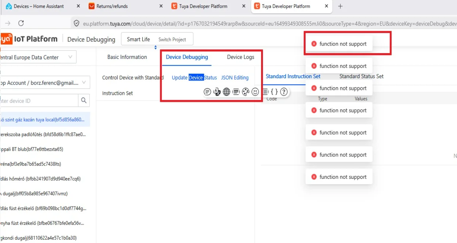The image size is (457, 243).
Task: Click the translate icon in floating toolbar
Action: click(x=217, y=92)
